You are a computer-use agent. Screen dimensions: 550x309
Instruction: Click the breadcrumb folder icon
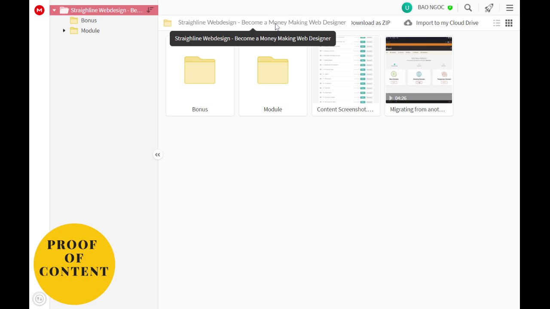(168, 23)
